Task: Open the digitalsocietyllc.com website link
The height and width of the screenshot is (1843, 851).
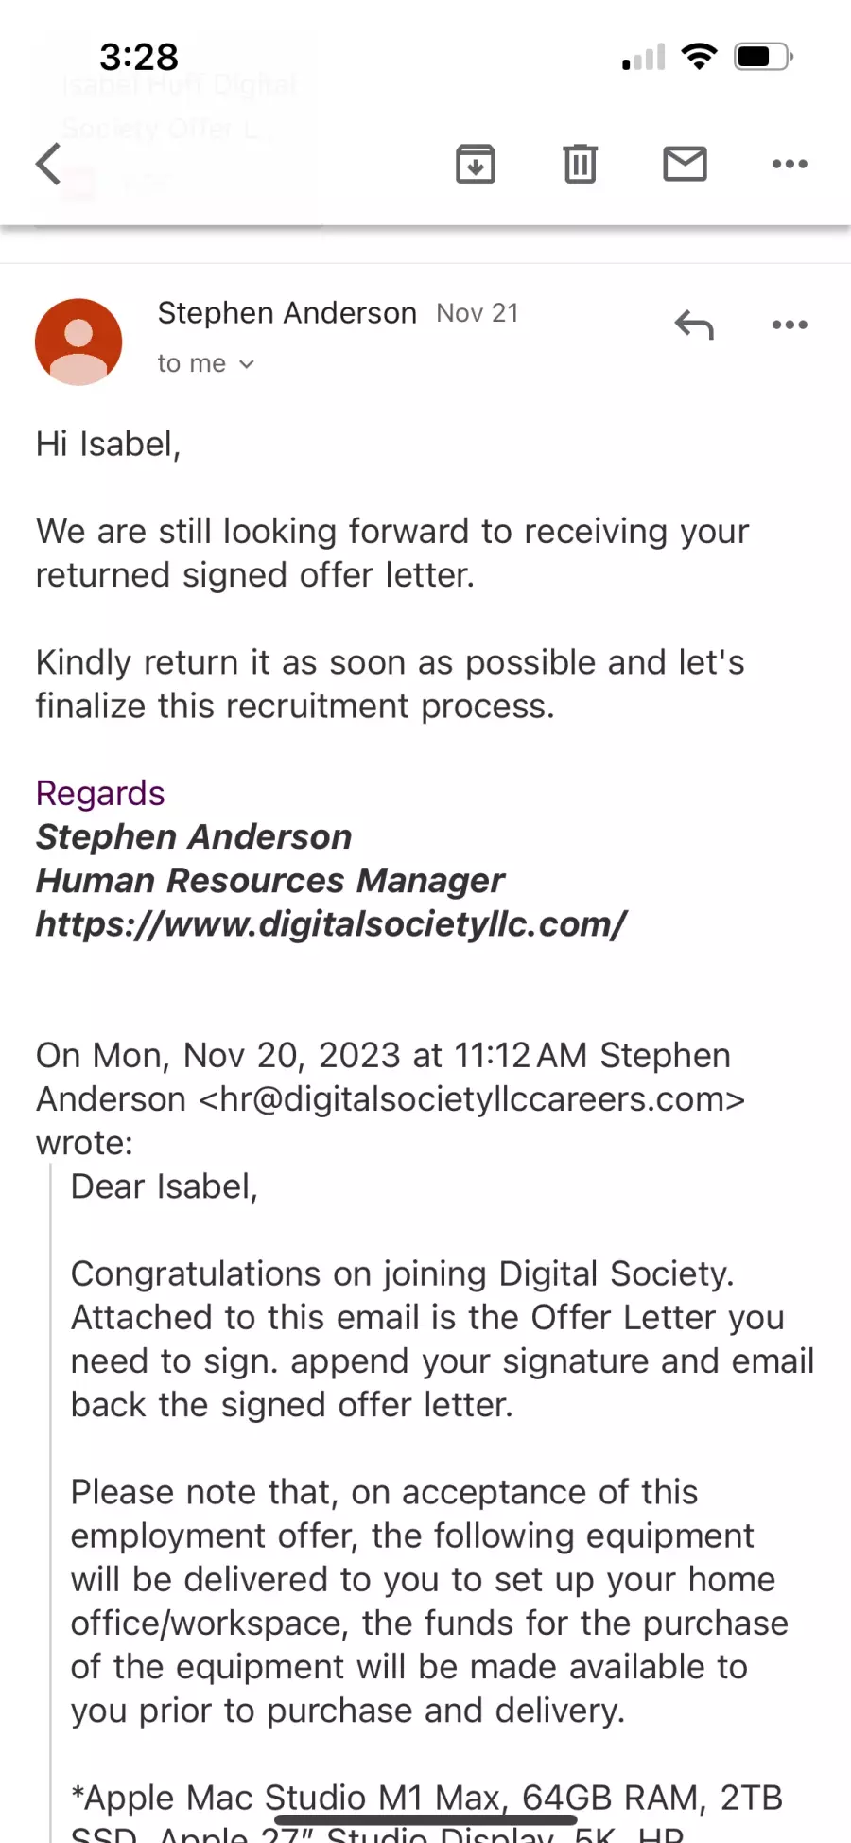Action: pos(331,923)
